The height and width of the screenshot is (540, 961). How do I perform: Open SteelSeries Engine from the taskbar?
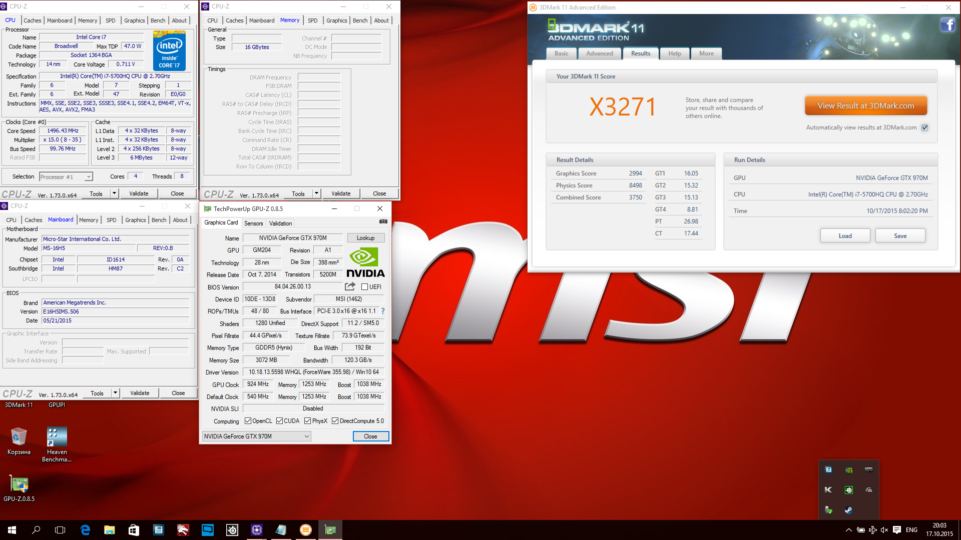232,530
